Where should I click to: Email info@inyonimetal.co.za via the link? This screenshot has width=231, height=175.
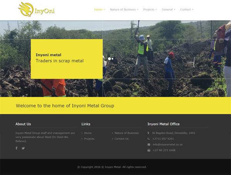167,145
